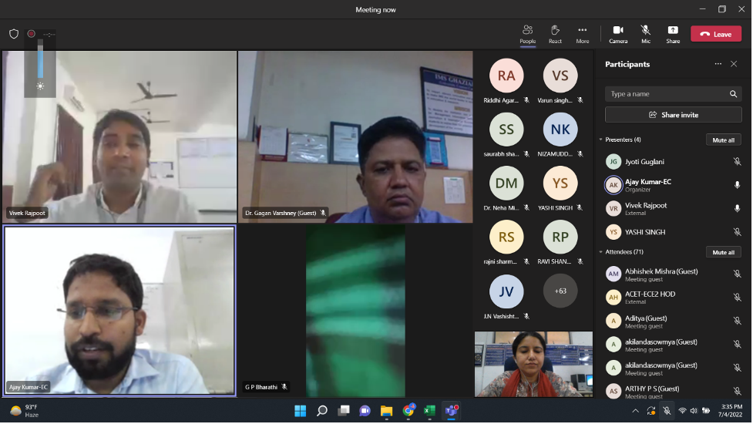This screenshot has height=424, width=753.
Task: Toggle the People panel tab
Action: coord(527,33)
